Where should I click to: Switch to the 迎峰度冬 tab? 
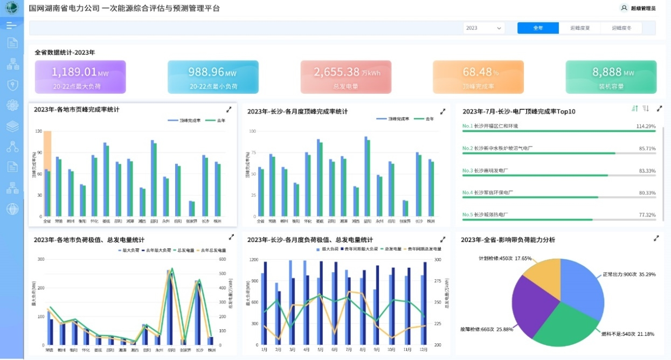pyautogui.click(x=621, y=27)
